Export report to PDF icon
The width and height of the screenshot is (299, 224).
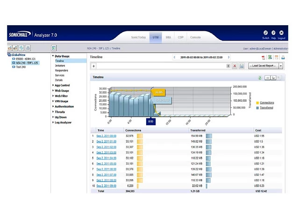[x=263, y=57]
